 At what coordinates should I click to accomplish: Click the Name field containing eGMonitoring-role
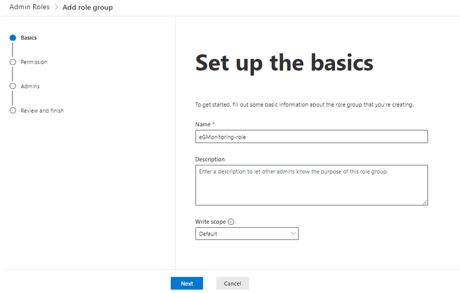tap(312, 137)
